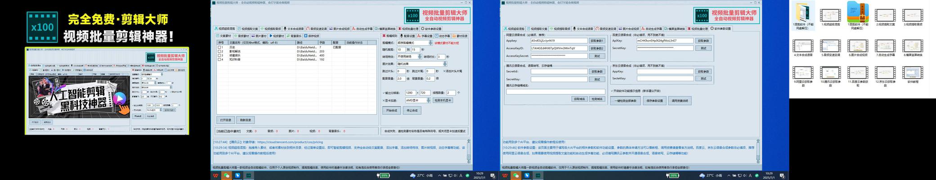Open the 显卡加速 AMD显卡 dropdown

tap(428, 100)
